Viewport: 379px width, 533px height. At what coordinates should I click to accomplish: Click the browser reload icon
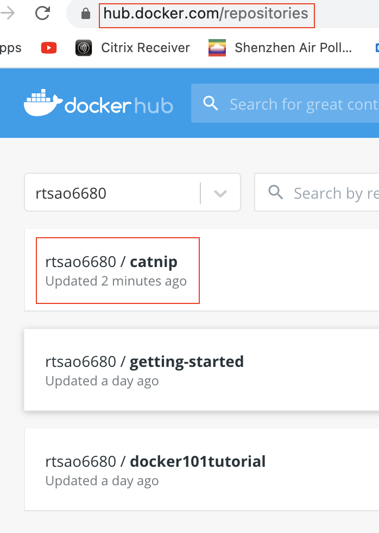(42, 14)
